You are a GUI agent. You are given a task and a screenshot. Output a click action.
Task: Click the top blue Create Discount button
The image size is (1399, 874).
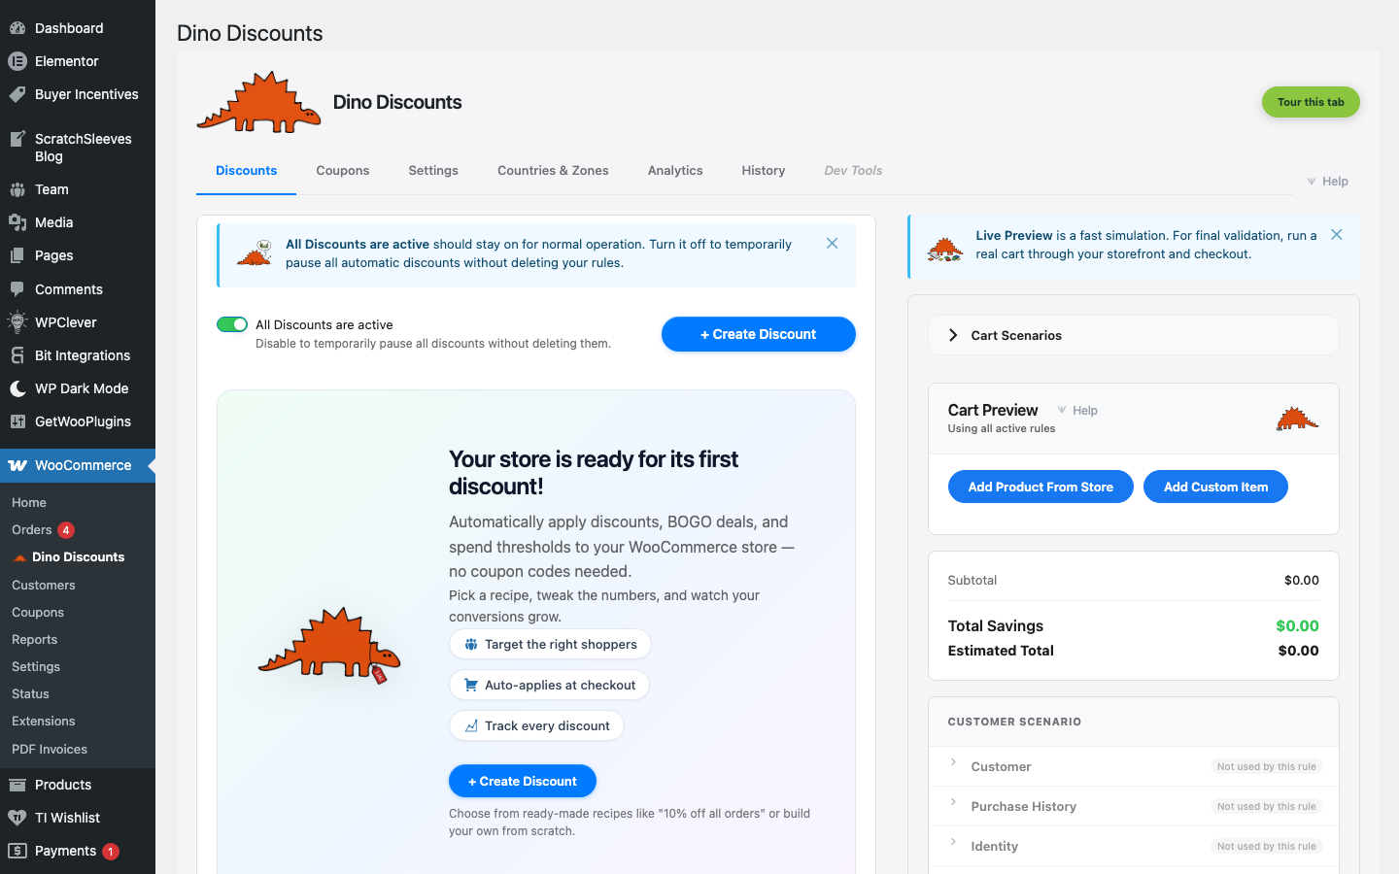coord(759,334)
